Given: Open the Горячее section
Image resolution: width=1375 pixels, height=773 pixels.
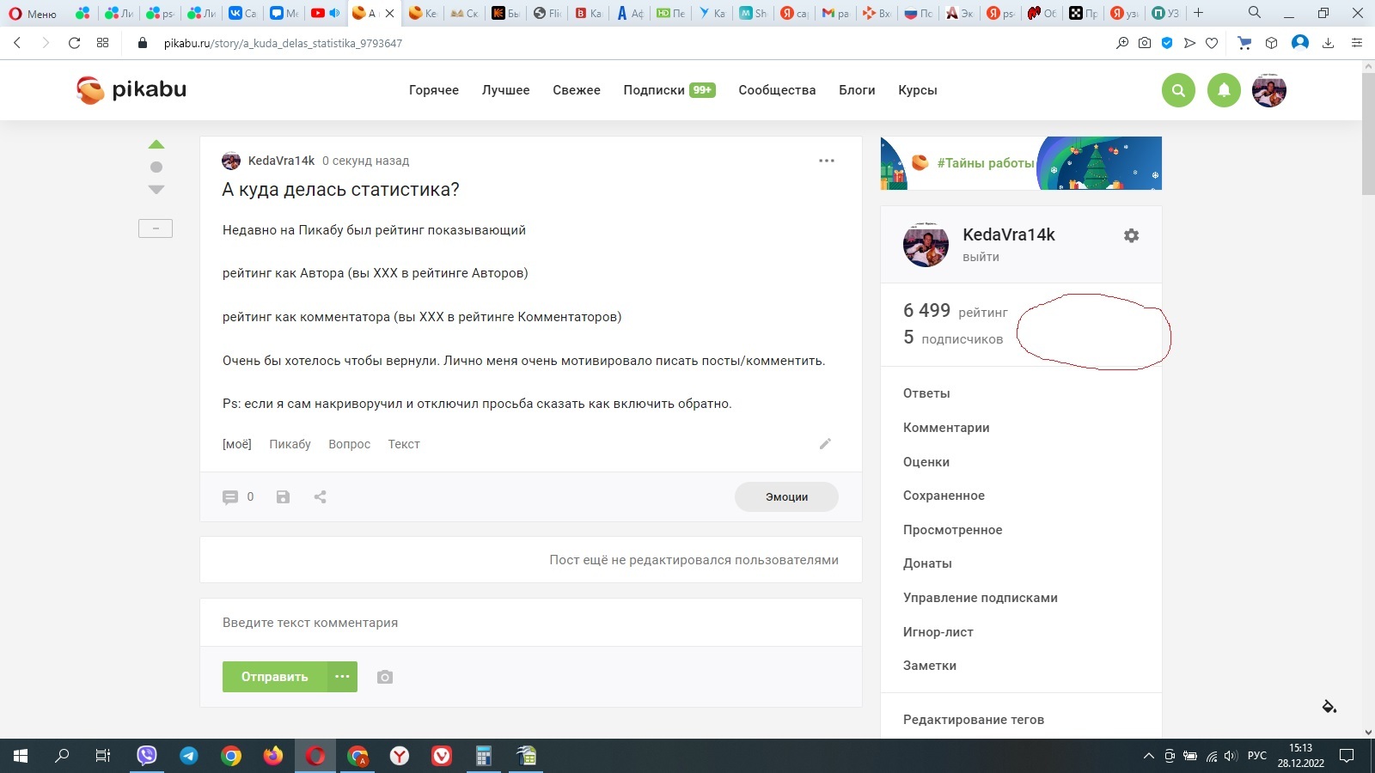Looking at the screenshot, I should pyautogui.click(x=434, y=90).
